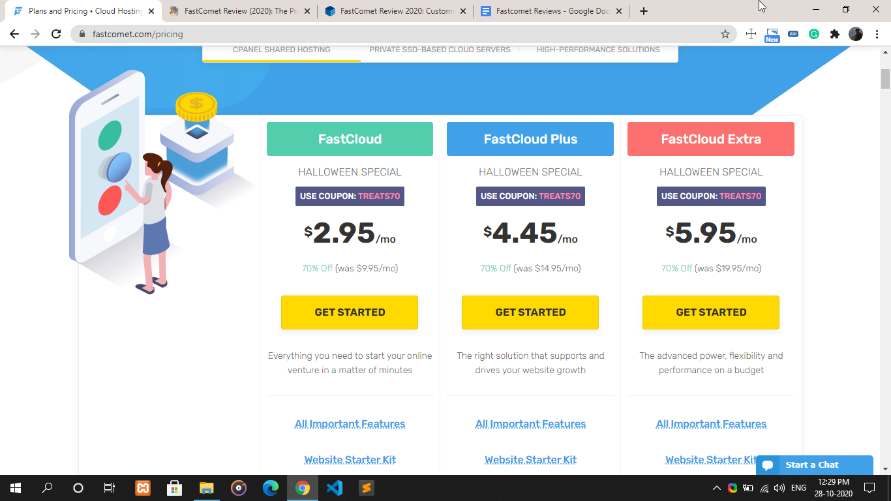This screenshot has height=501, width=891.
Task: Open a new browser tab
Action: coord(644,11)
